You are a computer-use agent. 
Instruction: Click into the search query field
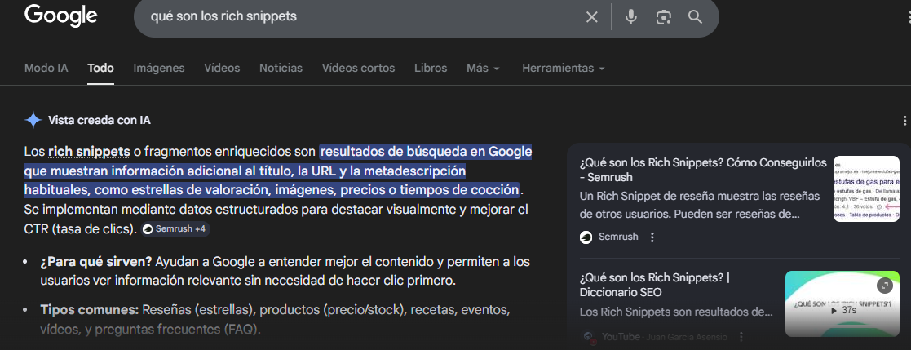[x=359, y=17]
